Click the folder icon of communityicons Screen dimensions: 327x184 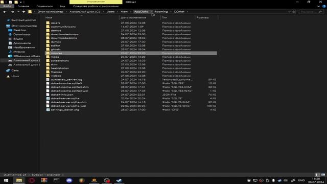coord(48,27)
